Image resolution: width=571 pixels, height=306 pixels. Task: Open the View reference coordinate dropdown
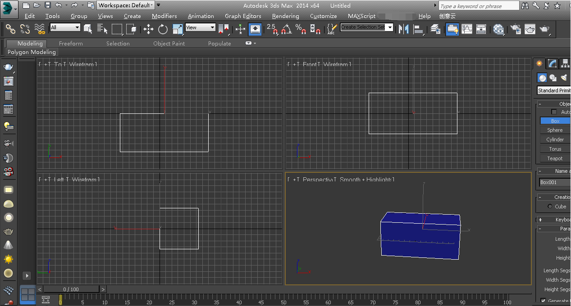click(201, 27)
